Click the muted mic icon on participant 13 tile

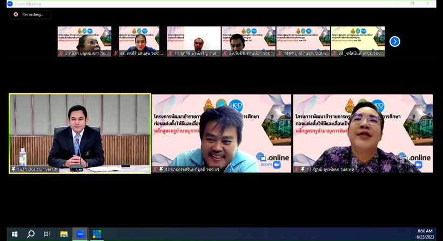coord(297,169)
